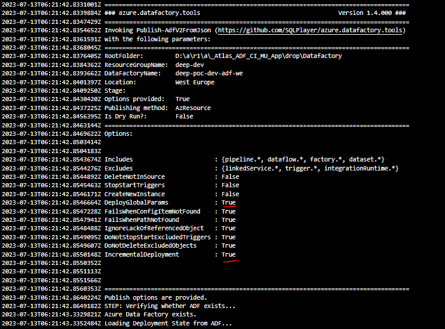The height and width of the screenshot is (329, 445).
Task: Click Location value 'West Europe'
Action: 195,82
